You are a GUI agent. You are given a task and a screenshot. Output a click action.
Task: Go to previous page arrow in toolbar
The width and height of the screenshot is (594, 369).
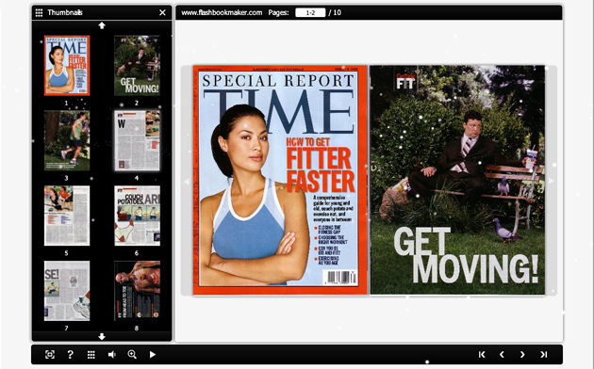[502, 354]
